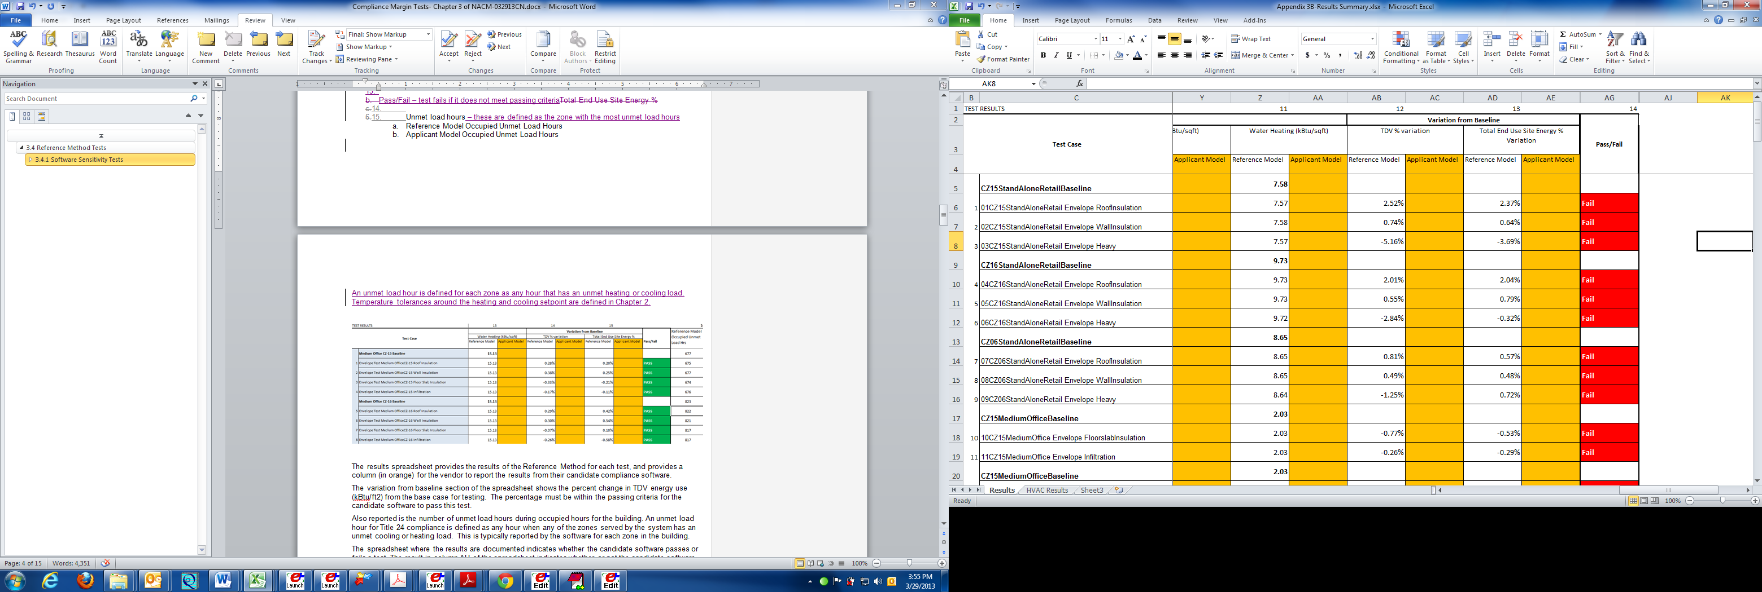Switch to the HVAC Results sheet
This screenshot has width=1762, height=592.
(x=1046, y=491)
